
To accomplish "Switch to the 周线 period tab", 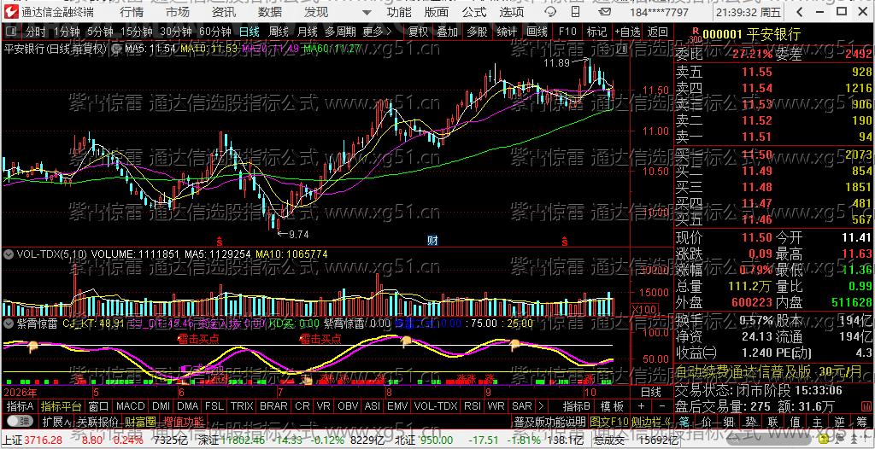I will tap(279, 32).
